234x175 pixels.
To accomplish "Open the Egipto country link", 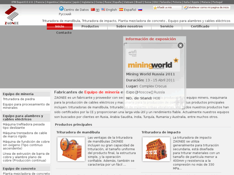I will tap(195, 2).
